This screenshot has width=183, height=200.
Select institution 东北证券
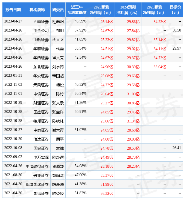pyautogui.click(x=41, y=67)
